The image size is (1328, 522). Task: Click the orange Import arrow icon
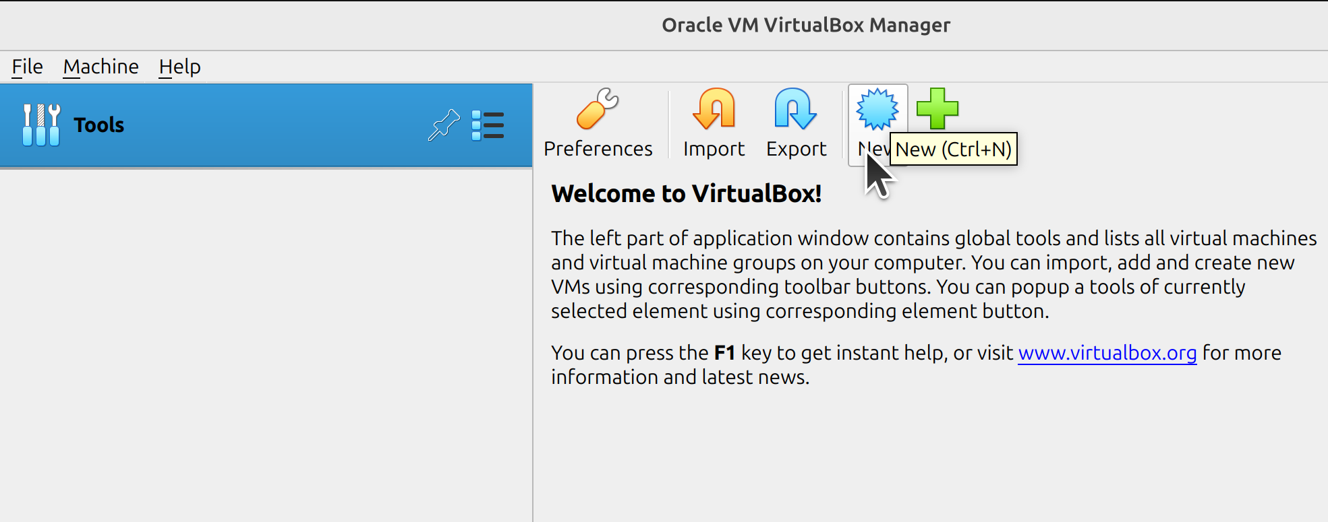click(x=714, y=108)
